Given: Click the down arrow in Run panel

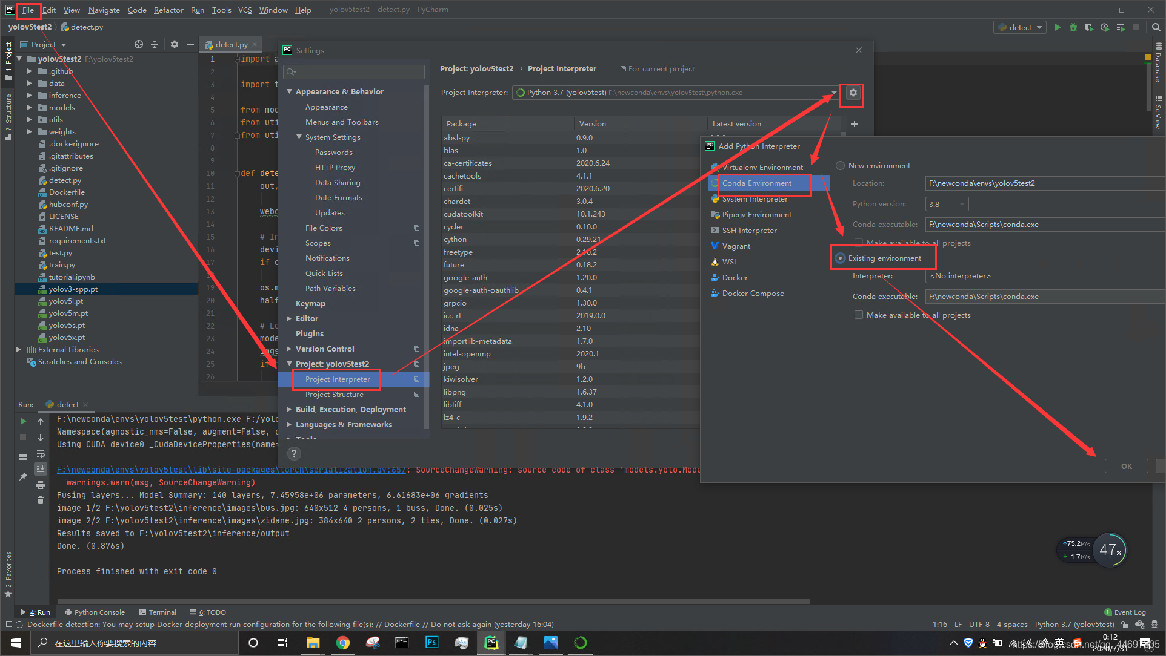Looking at the screenshot, I should click(41, 437).
